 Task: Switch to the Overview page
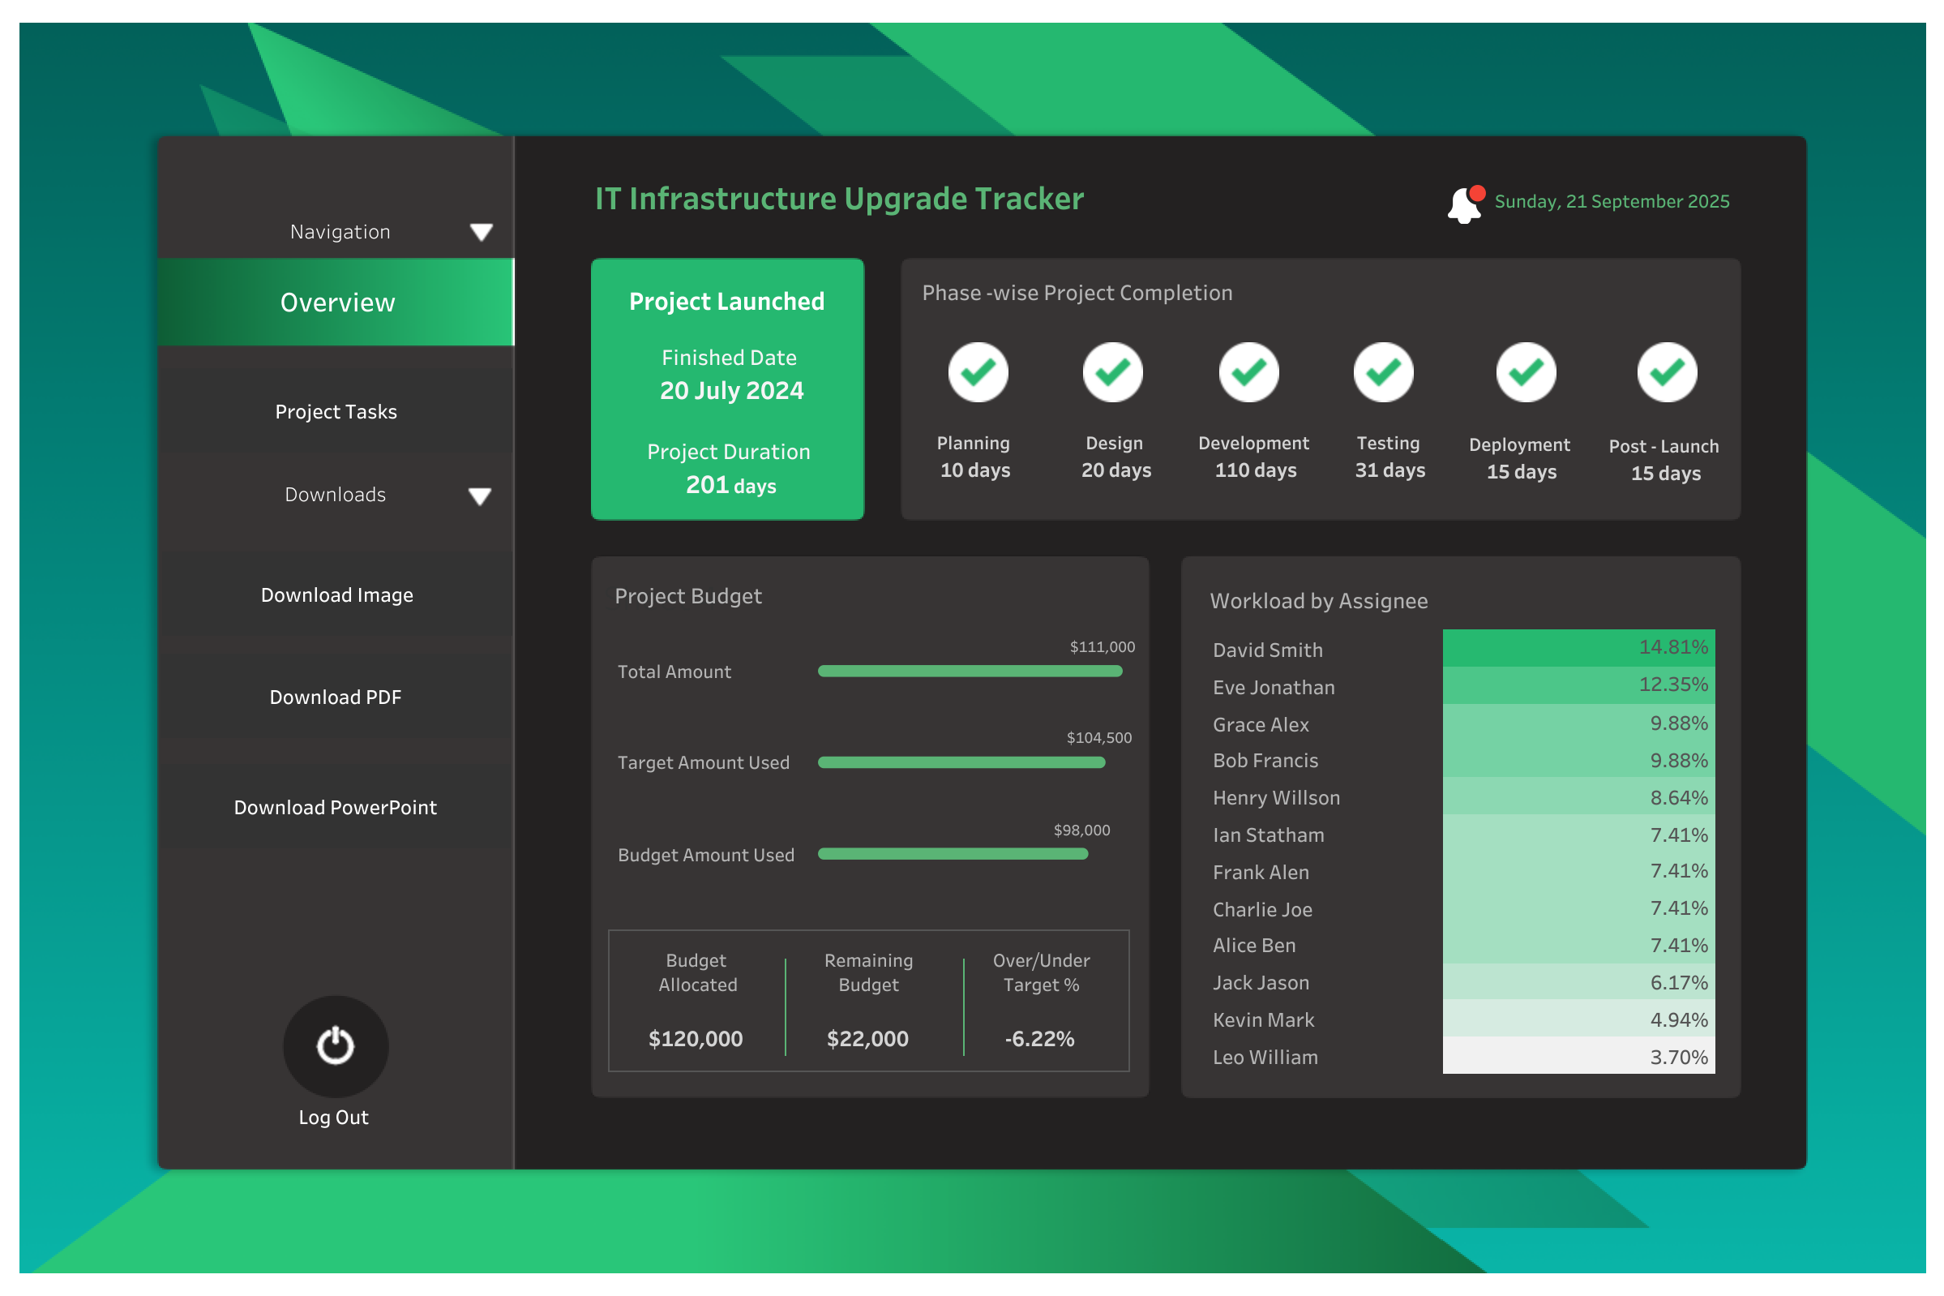pyautogui.click(x=336, y=303)
